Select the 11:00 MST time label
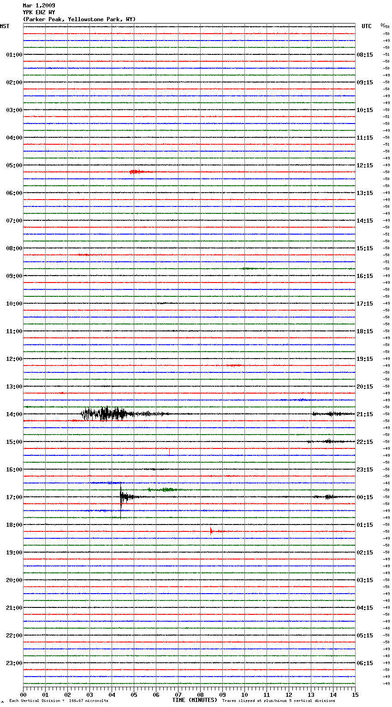The height and width of the screenshot is (707, 392). tap(14, 331)
